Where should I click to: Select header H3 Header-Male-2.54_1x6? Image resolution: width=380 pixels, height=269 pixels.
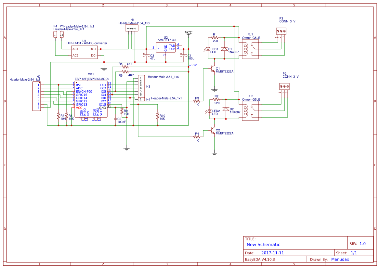tap(141, 87)
